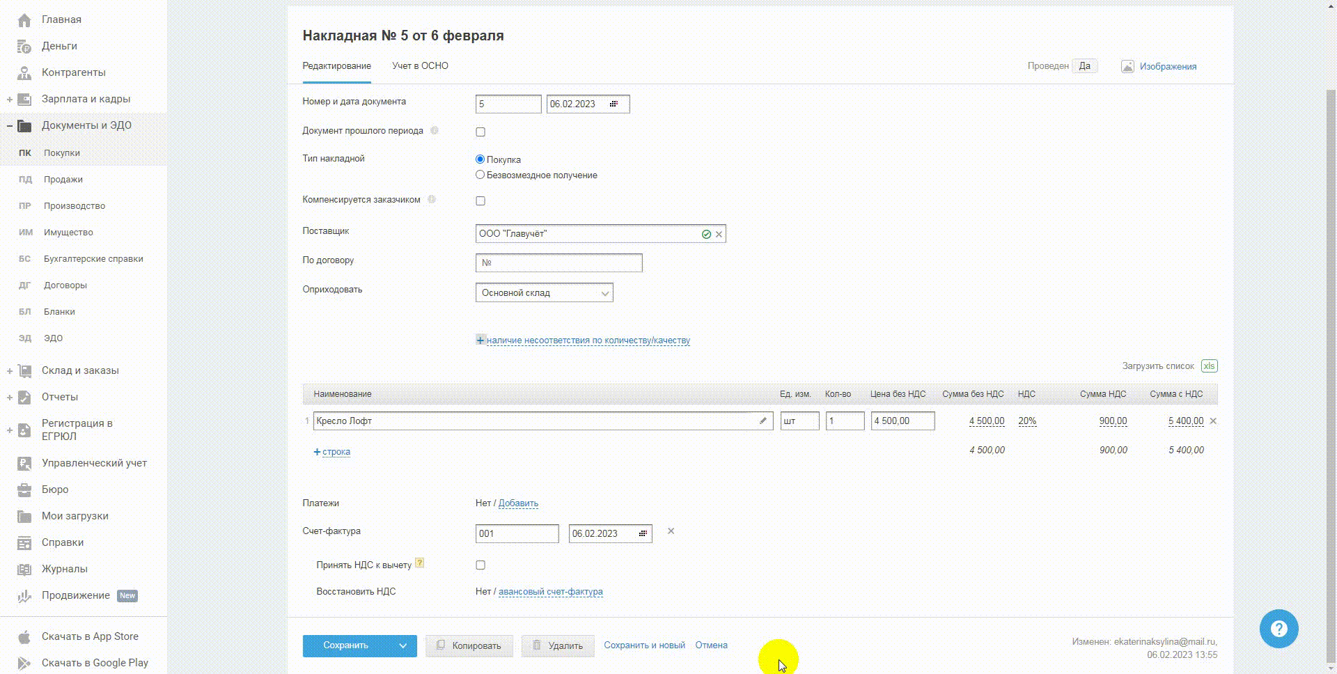Screen dimensions: 1337x674
Task: Click Сохранить и новый link
Action: [x=644, y=645]
